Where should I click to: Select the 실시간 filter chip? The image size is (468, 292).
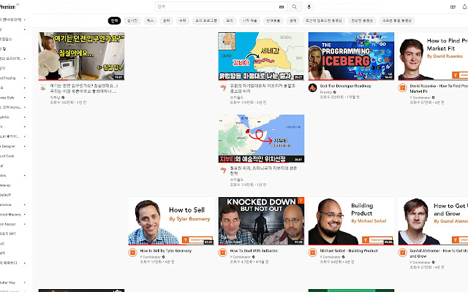point(132,20)
